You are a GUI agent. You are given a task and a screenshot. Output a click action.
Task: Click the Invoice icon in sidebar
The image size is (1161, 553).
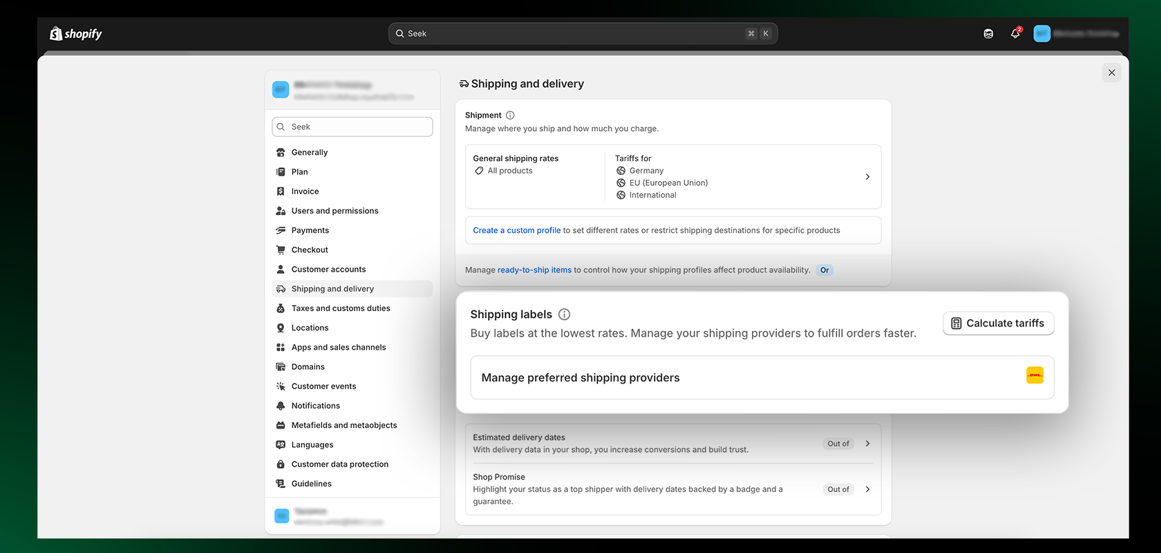click(x=281, y=191)
